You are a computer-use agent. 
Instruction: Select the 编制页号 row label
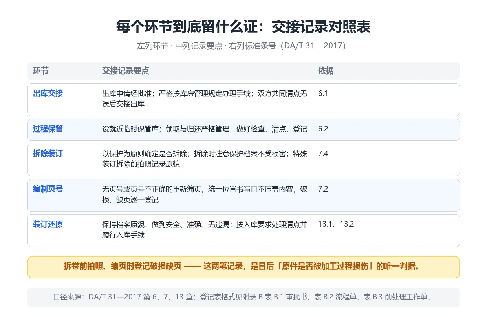coord(48,189)
